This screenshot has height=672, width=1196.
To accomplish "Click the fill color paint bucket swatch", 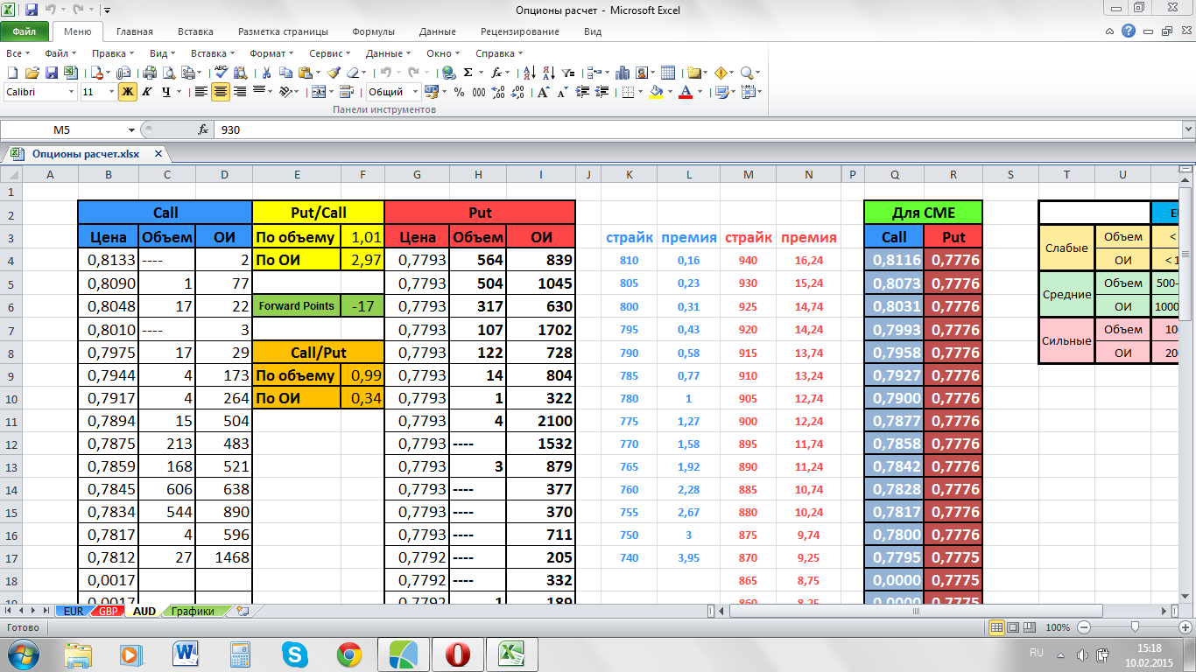I will (656, 92).
